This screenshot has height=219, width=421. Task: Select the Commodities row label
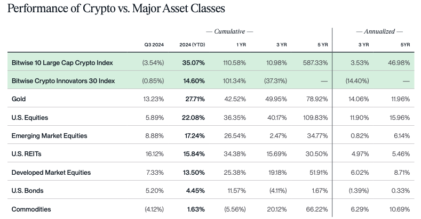(x=31, y=209)
